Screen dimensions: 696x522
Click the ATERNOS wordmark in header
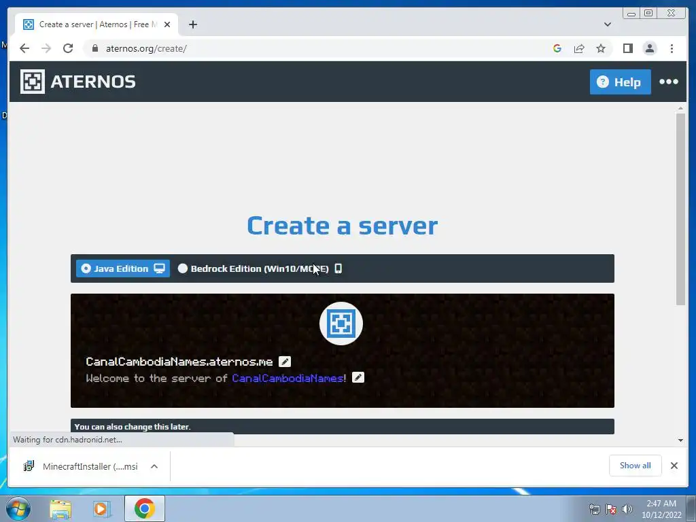93,82
